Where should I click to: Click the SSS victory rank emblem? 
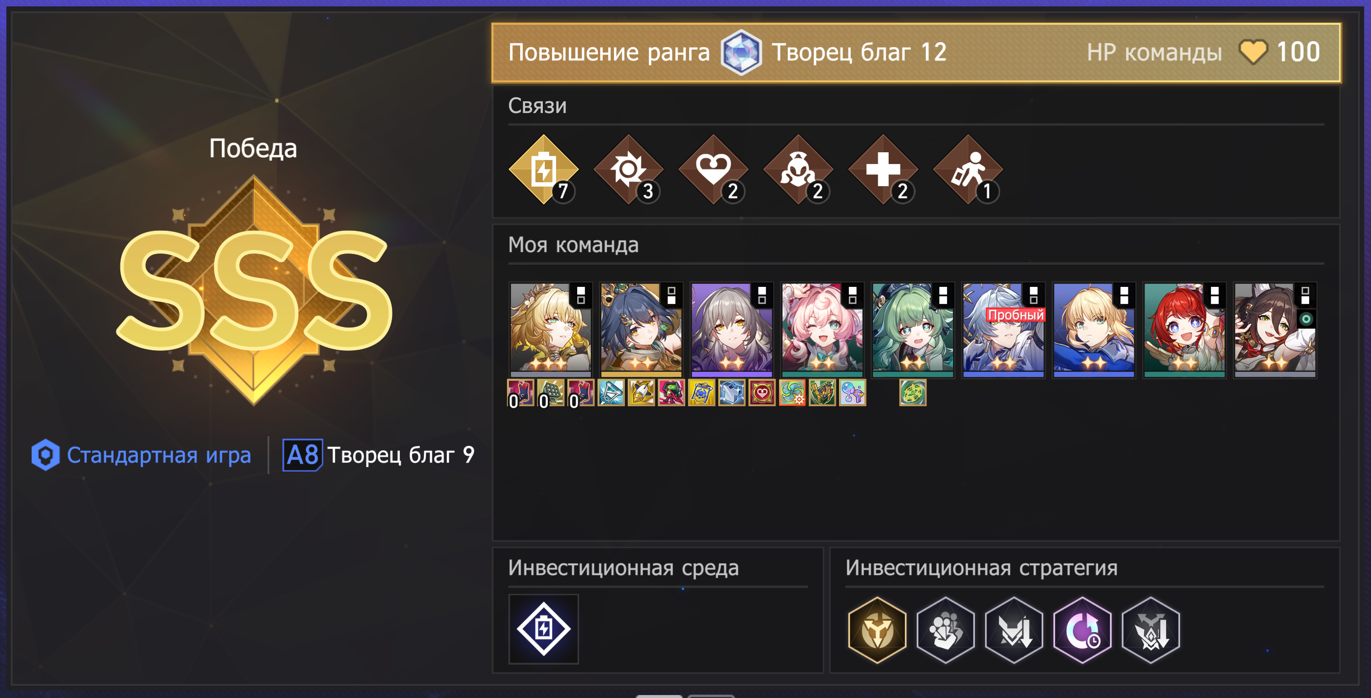[x=254, y=290]
